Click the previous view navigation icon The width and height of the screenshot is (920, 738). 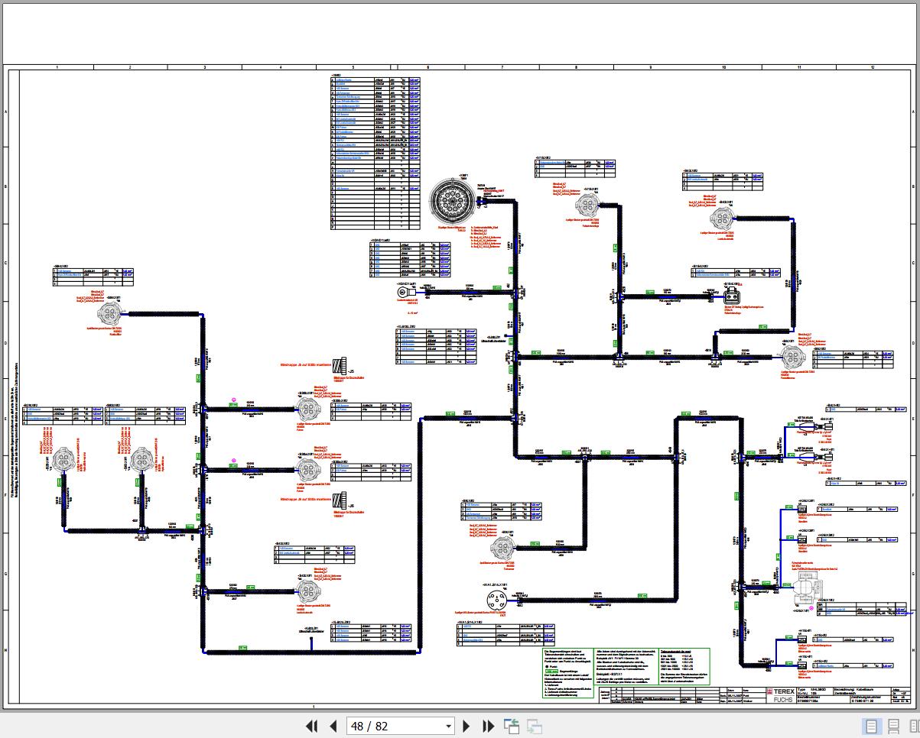pos(511,726)
